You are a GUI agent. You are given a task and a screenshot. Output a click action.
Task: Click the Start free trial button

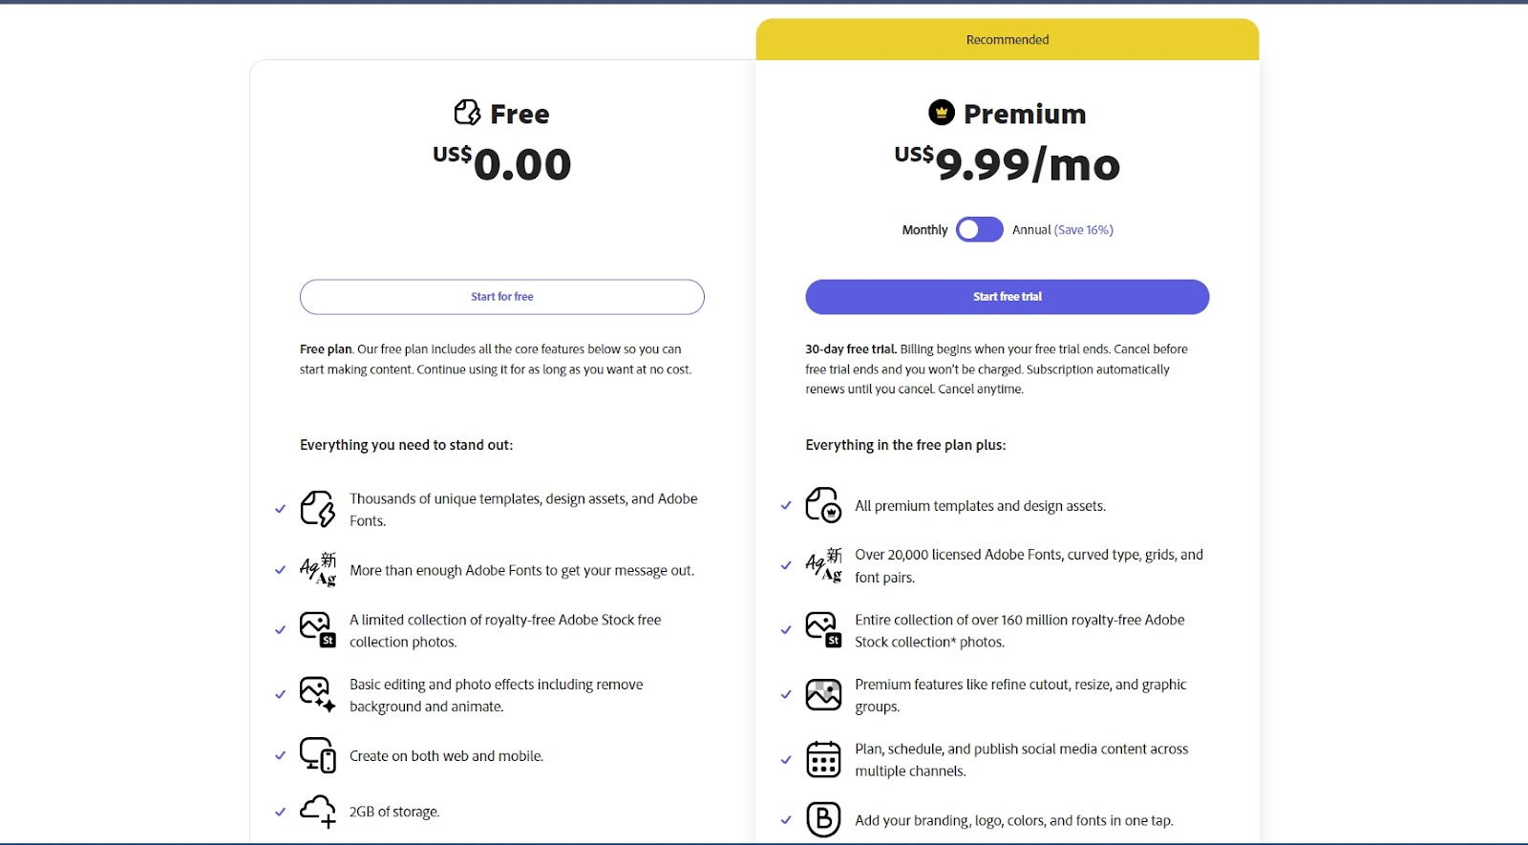point(1008,297)
